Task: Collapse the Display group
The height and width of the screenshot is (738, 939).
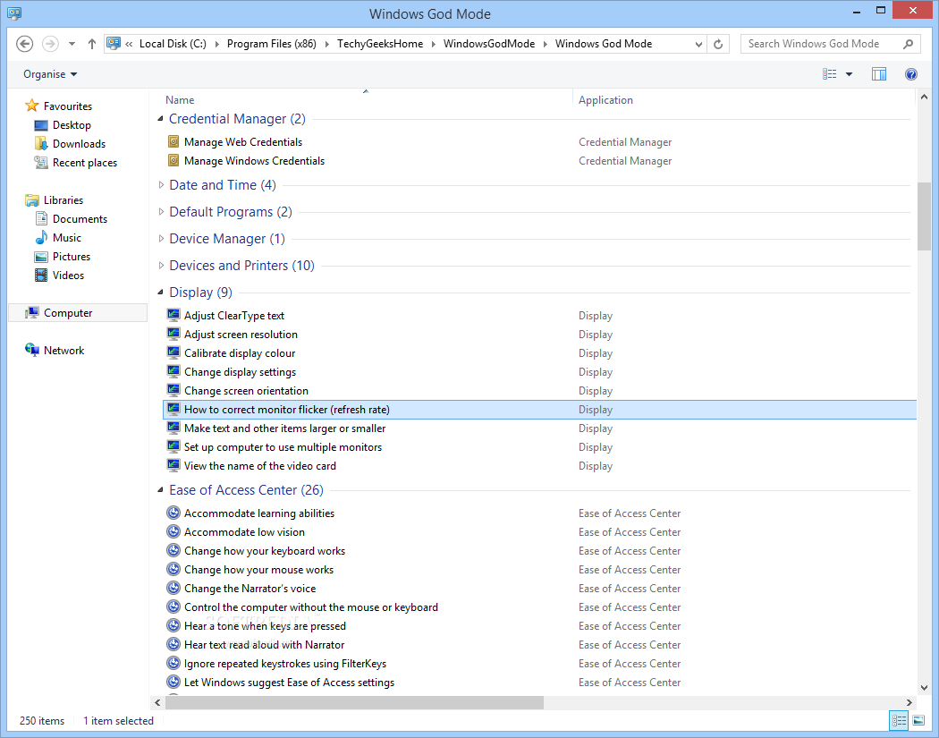Action: click(x=160, y=293)
